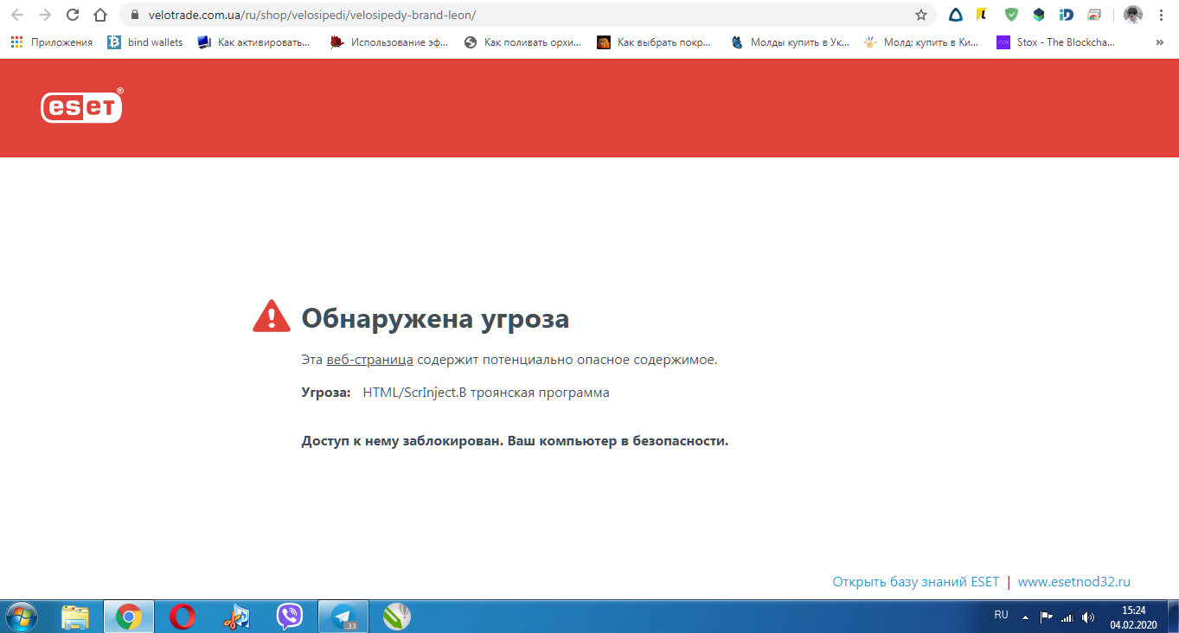Click Обнаружена угроза heading
Image resolution: width=1179 pixels, height=633 pixels.
[435, 318]
